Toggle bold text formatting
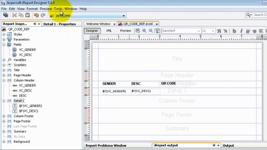267x150 pixels. coord(234,31)
